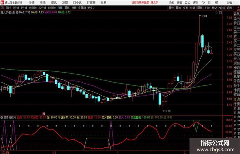Screen dimensions: 240x154
Task: Open the 交易 menu
Action: tap(103, 3)
